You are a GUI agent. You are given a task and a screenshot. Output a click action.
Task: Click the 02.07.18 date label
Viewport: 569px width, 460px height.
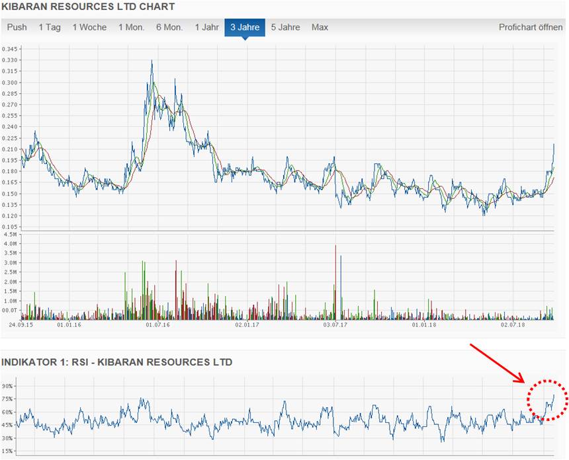point(513,325)
